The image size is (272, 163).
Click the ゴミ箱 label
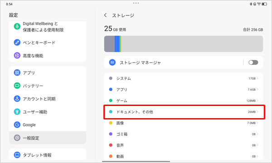[122, 134]
